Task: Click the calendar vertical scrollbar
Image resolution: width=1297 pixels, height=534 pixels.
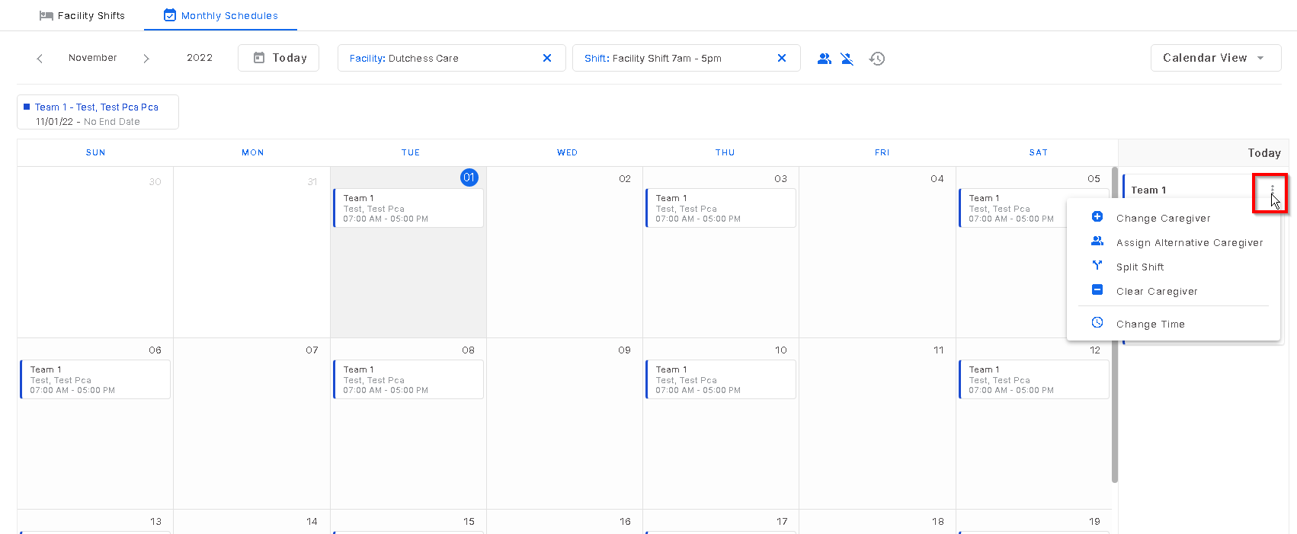Action: [x=1115, y=325]
